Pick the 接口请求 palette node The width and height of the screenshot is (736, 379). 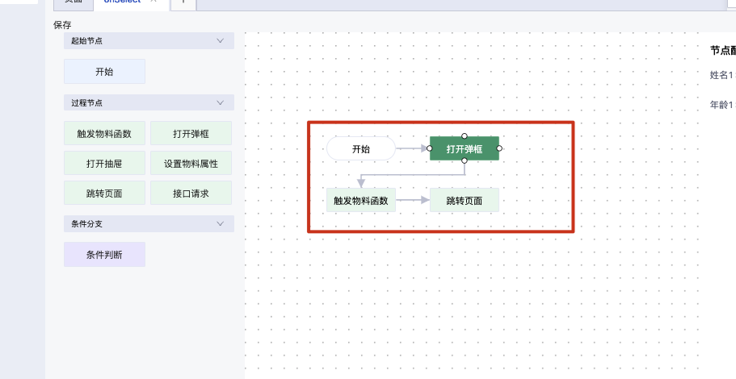tap(191, 193)
